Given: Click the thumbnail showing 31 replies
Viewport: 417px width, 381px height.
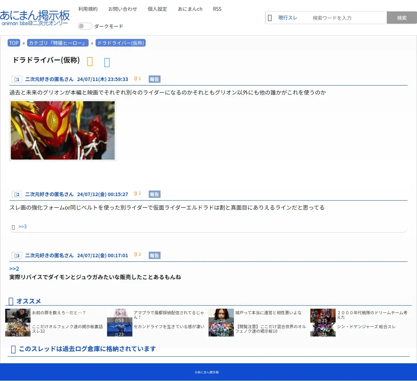Looking at the screenshot, I should [x=221, y=330].
